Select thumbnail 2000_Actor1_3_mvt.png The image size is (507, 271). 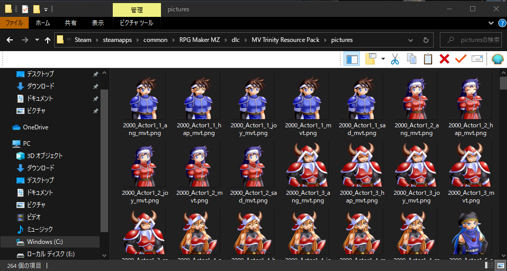[470, 165]
